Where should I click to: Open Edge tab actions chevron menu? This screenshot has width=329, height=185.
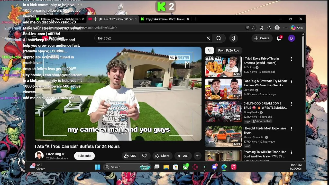(30, 19)
